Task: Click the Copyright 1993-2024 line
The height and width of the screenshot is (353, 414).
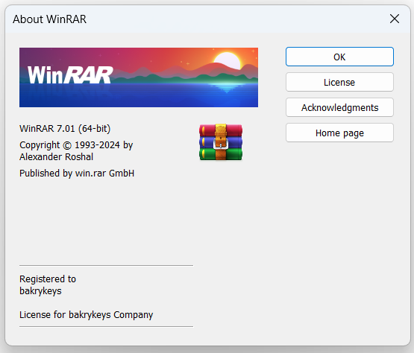Action: (x=76, y=145)
